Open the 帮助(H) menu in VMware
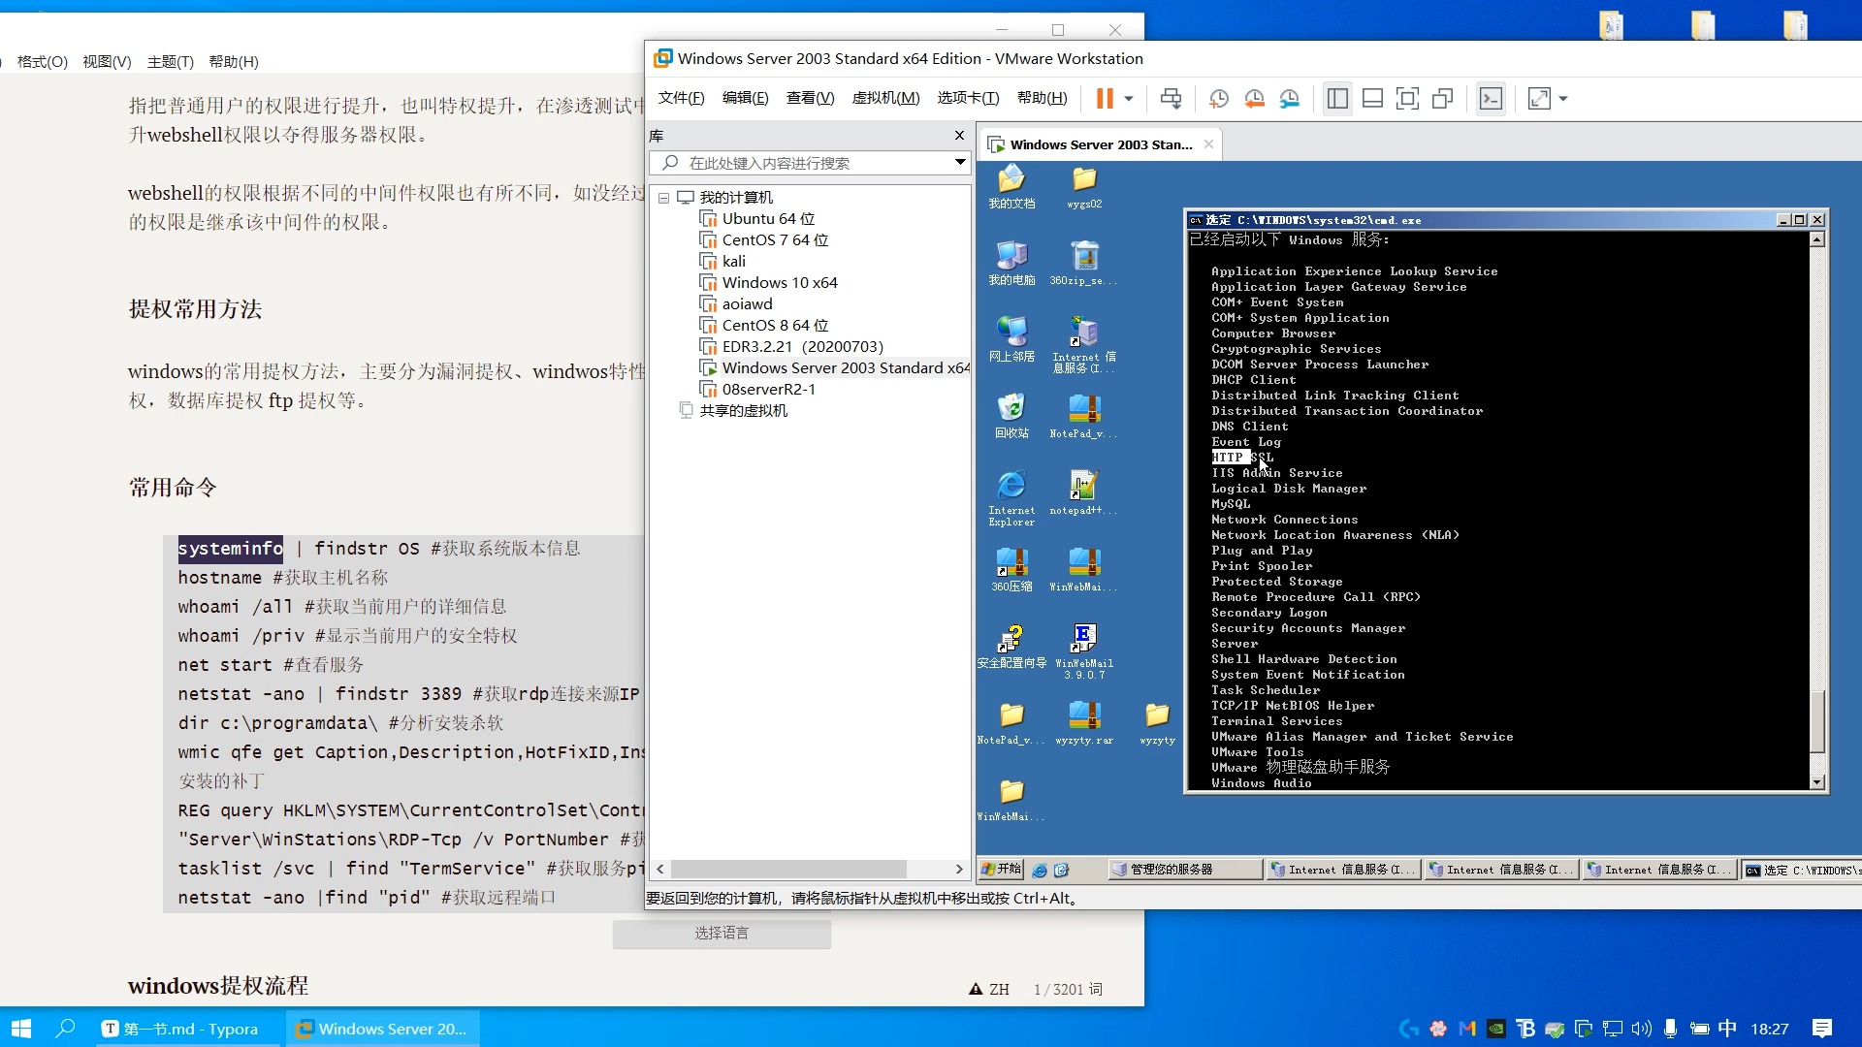Viewport: 1862px width, 1047px height. click(1042, 98)
